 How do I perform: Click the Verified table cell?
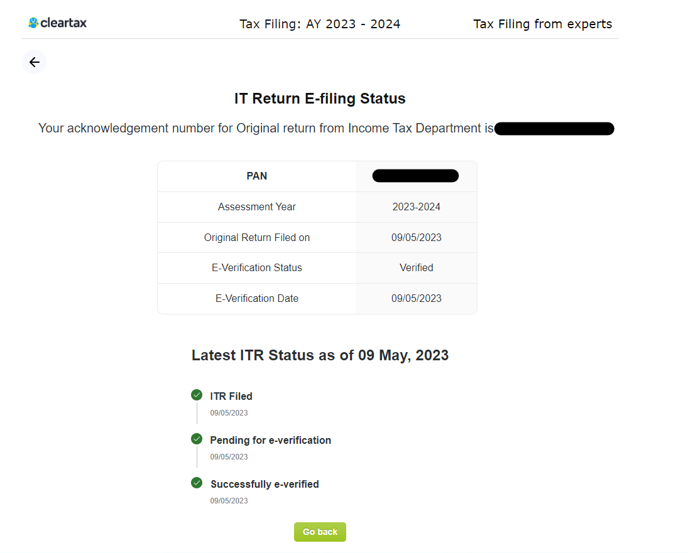pyautogui.click(x=416, y=267)
